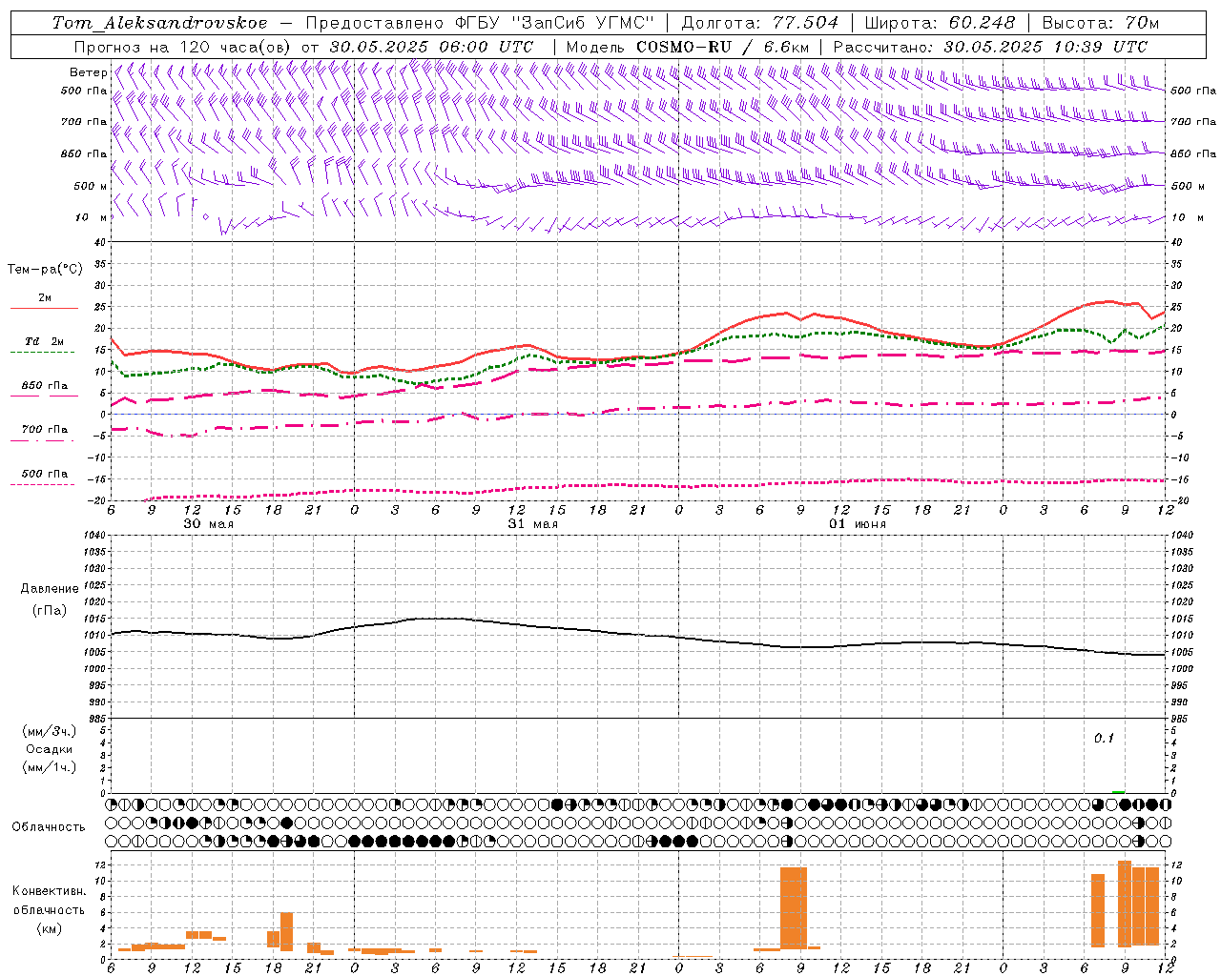The image size is (1221, 976).
Task: Click the 31 мая date label
Action: point(532,524)
